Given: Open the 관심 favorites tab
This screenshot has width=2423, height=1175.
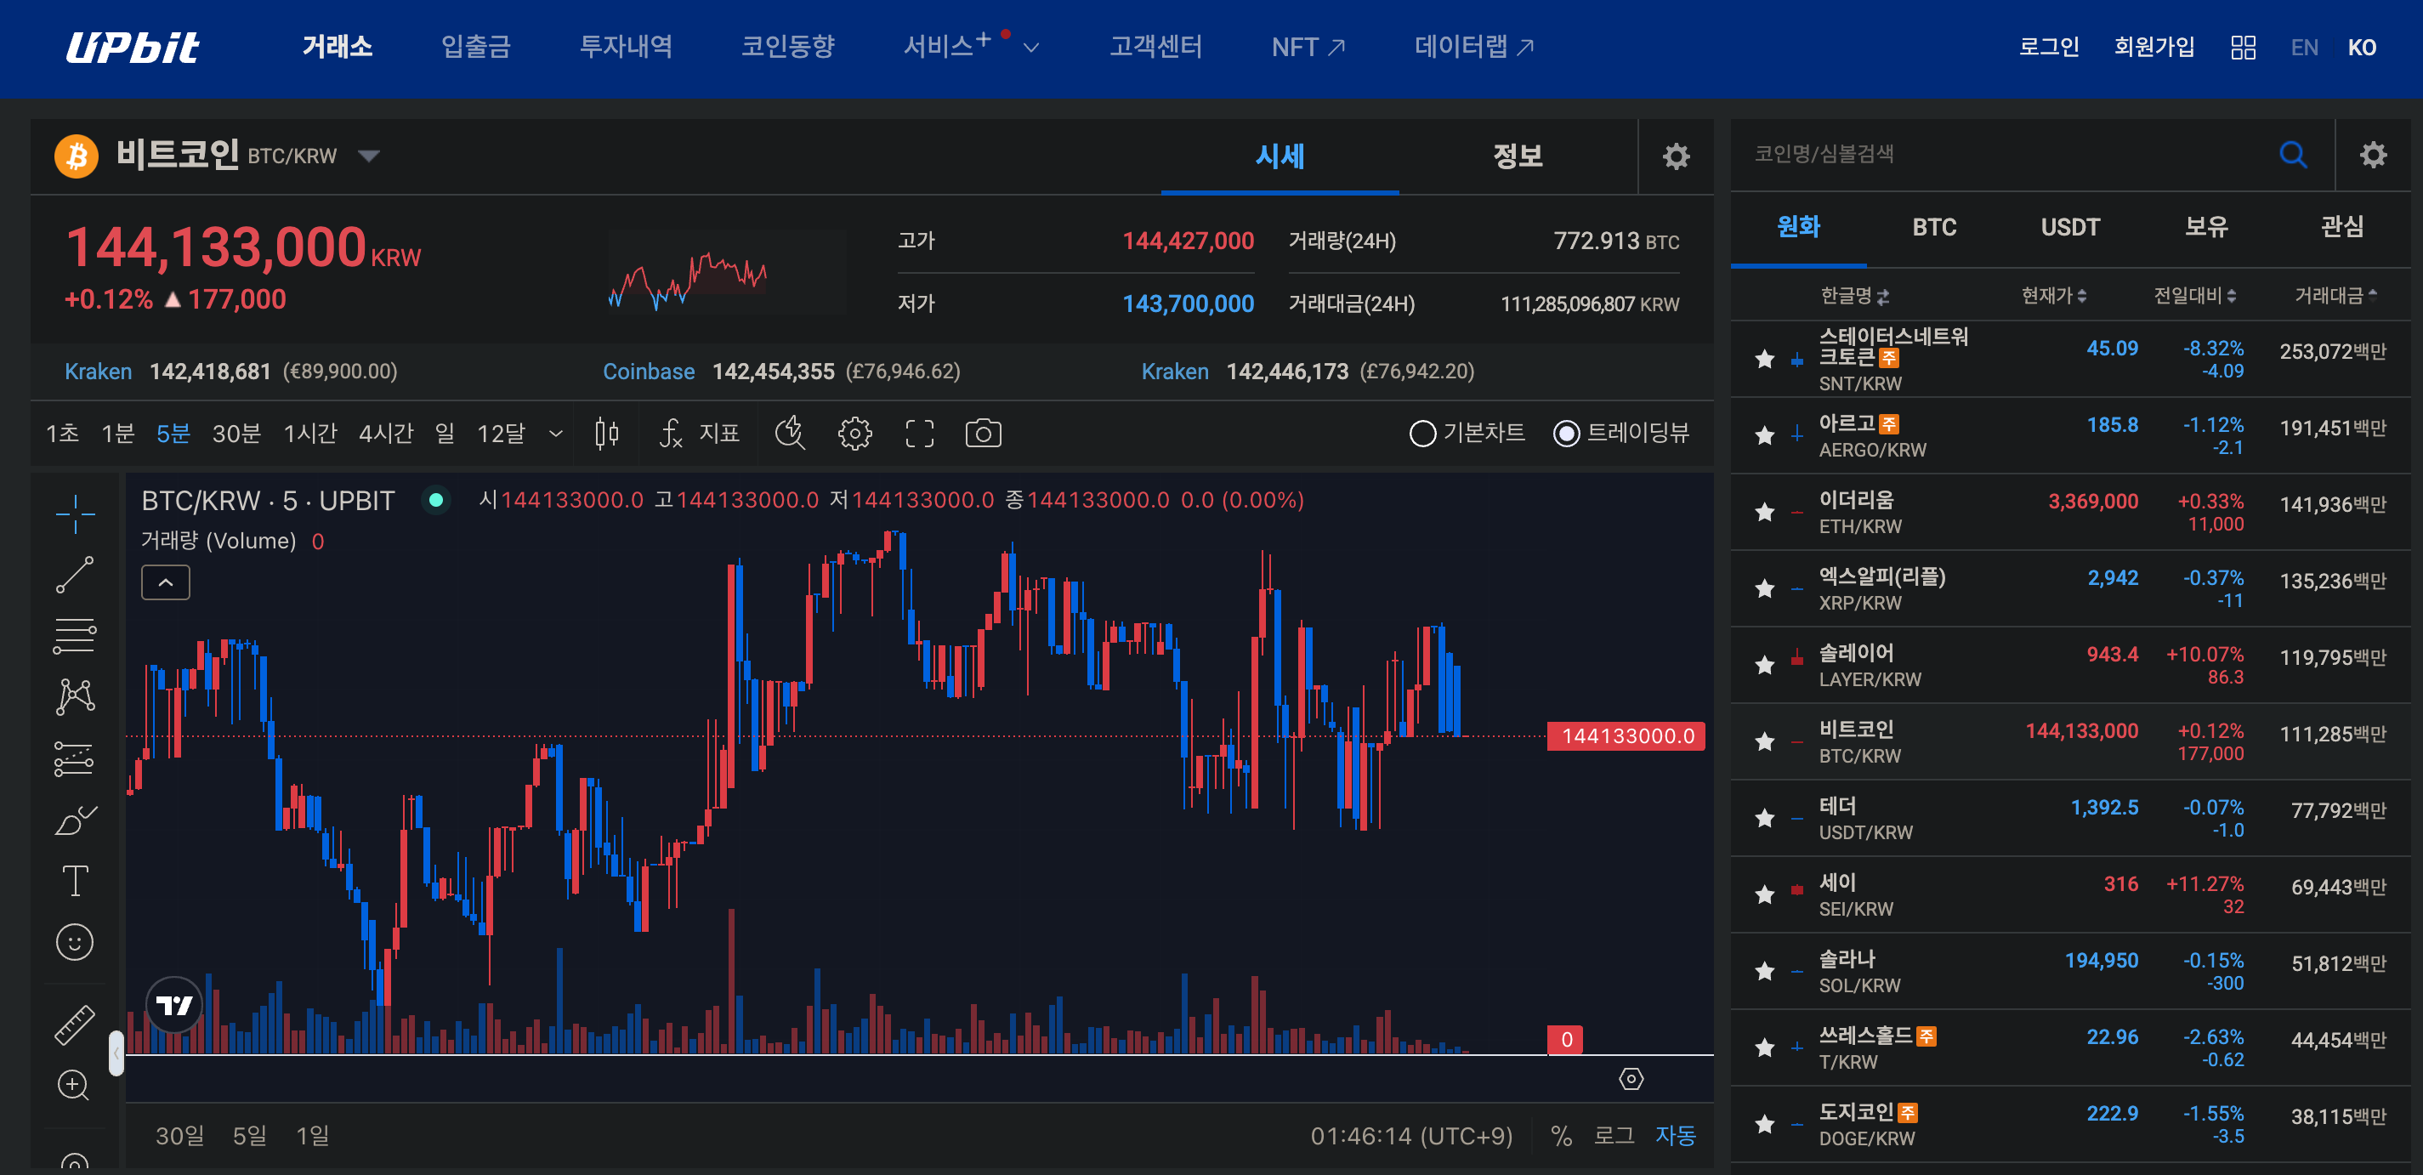Looking at the screenshot, I should click(2341, 227).
